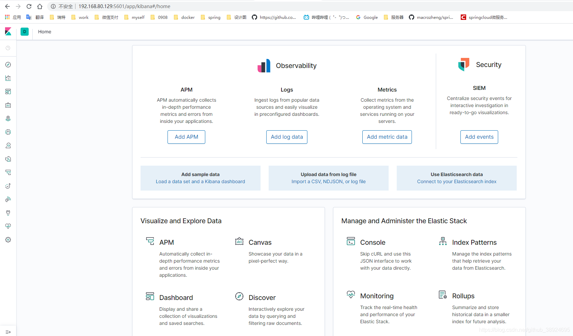Open Uptime icon in the sidebar
The height and width of the screenshot is (336, 573).
click(8, 186)
